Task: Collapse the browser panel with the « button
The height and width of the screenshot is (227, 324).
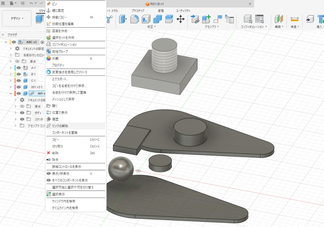Action: click(x=3, y=34)
